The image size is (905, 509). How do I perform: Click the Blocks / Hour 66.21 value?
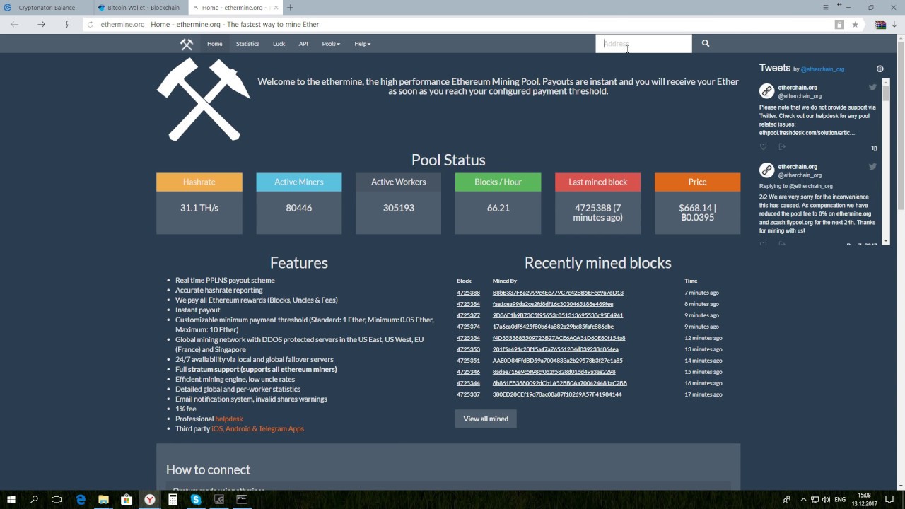coord(498,208)
